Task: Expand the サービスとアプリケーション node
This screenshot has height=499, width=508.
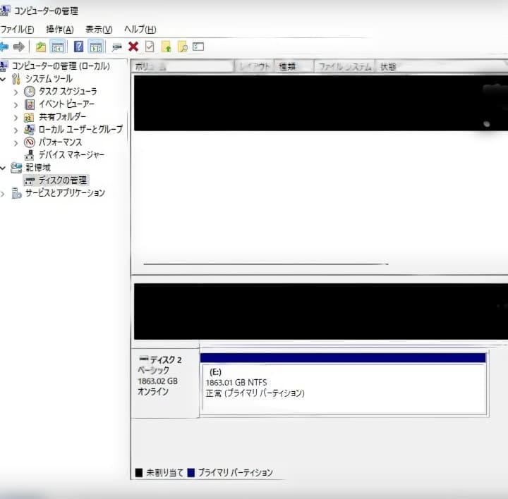Action: tap(4, 193)
